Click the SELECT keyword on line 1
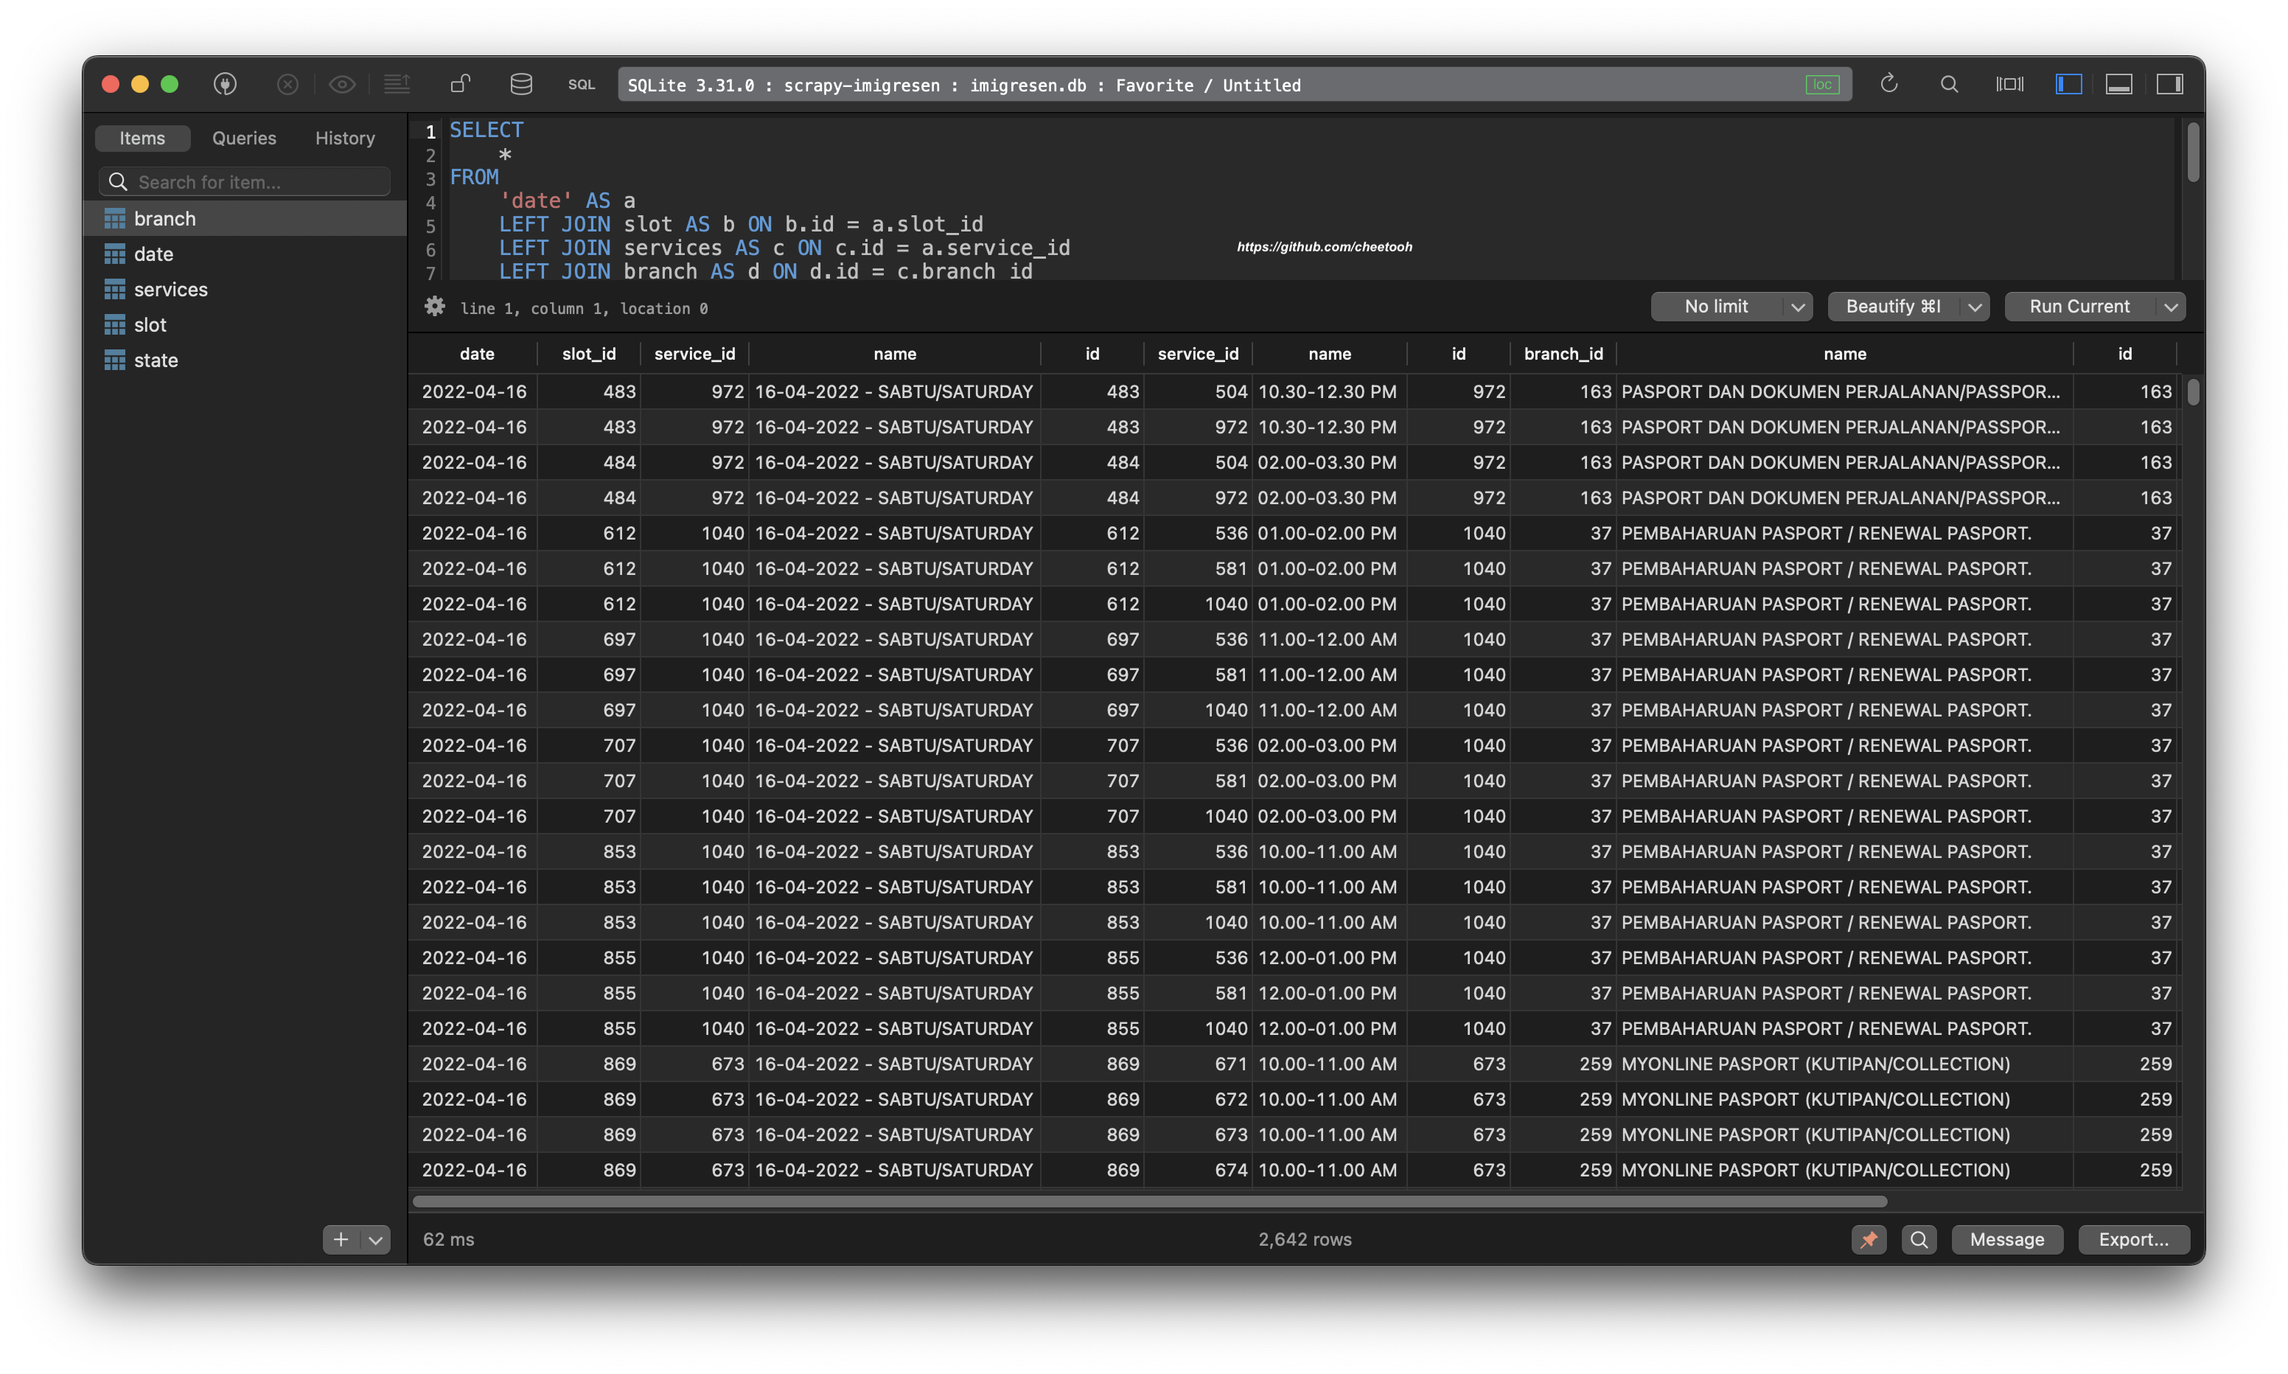Viewport: 2288px width, 1374px height. click(486, 130)
